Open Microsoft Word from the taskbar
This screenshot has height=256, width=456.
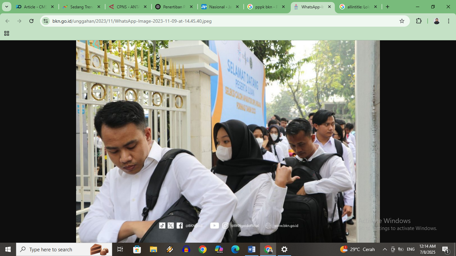coord(251,249)
